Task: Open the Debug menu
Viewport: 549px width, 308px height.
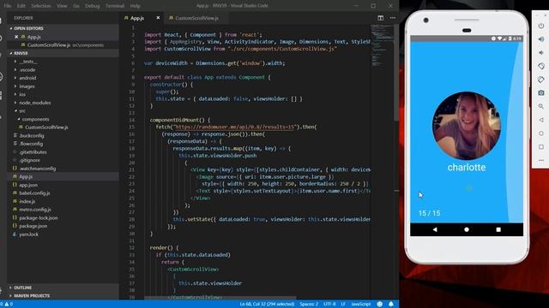Action: (93, 6)
